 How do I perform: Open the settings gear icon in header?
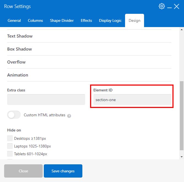162,6
